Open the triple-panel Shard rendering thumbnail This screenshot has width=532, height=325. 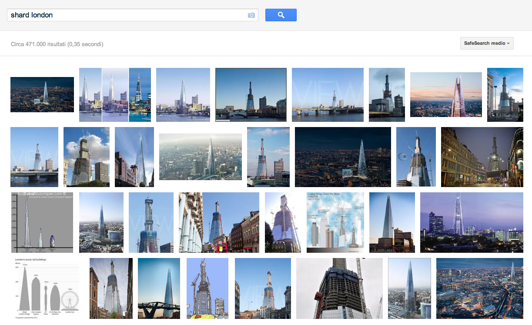[115, 95]
